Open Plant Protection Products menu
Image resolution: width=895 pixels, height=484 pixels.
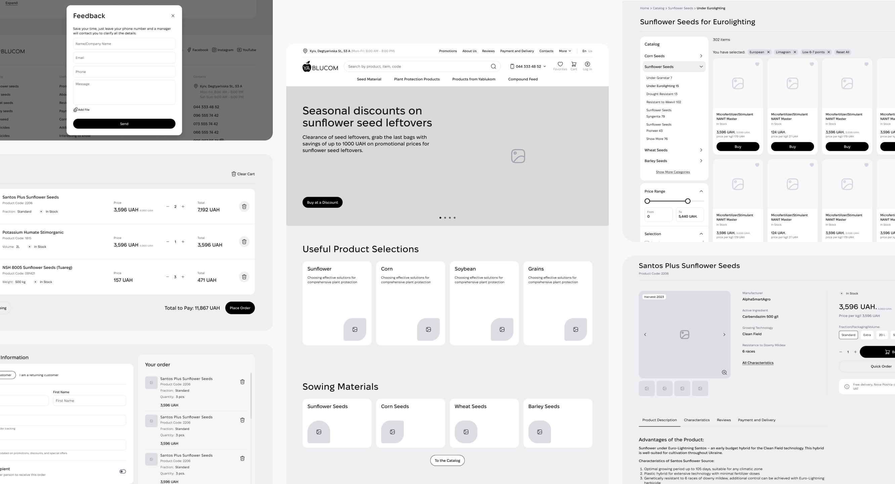point(417,79)
